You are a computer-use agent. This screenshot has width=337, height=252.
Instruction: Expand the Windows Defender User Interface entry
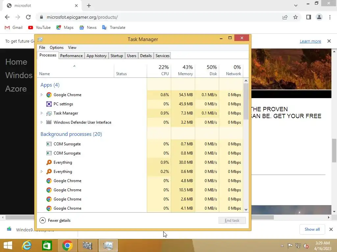(x=42, y=122)
